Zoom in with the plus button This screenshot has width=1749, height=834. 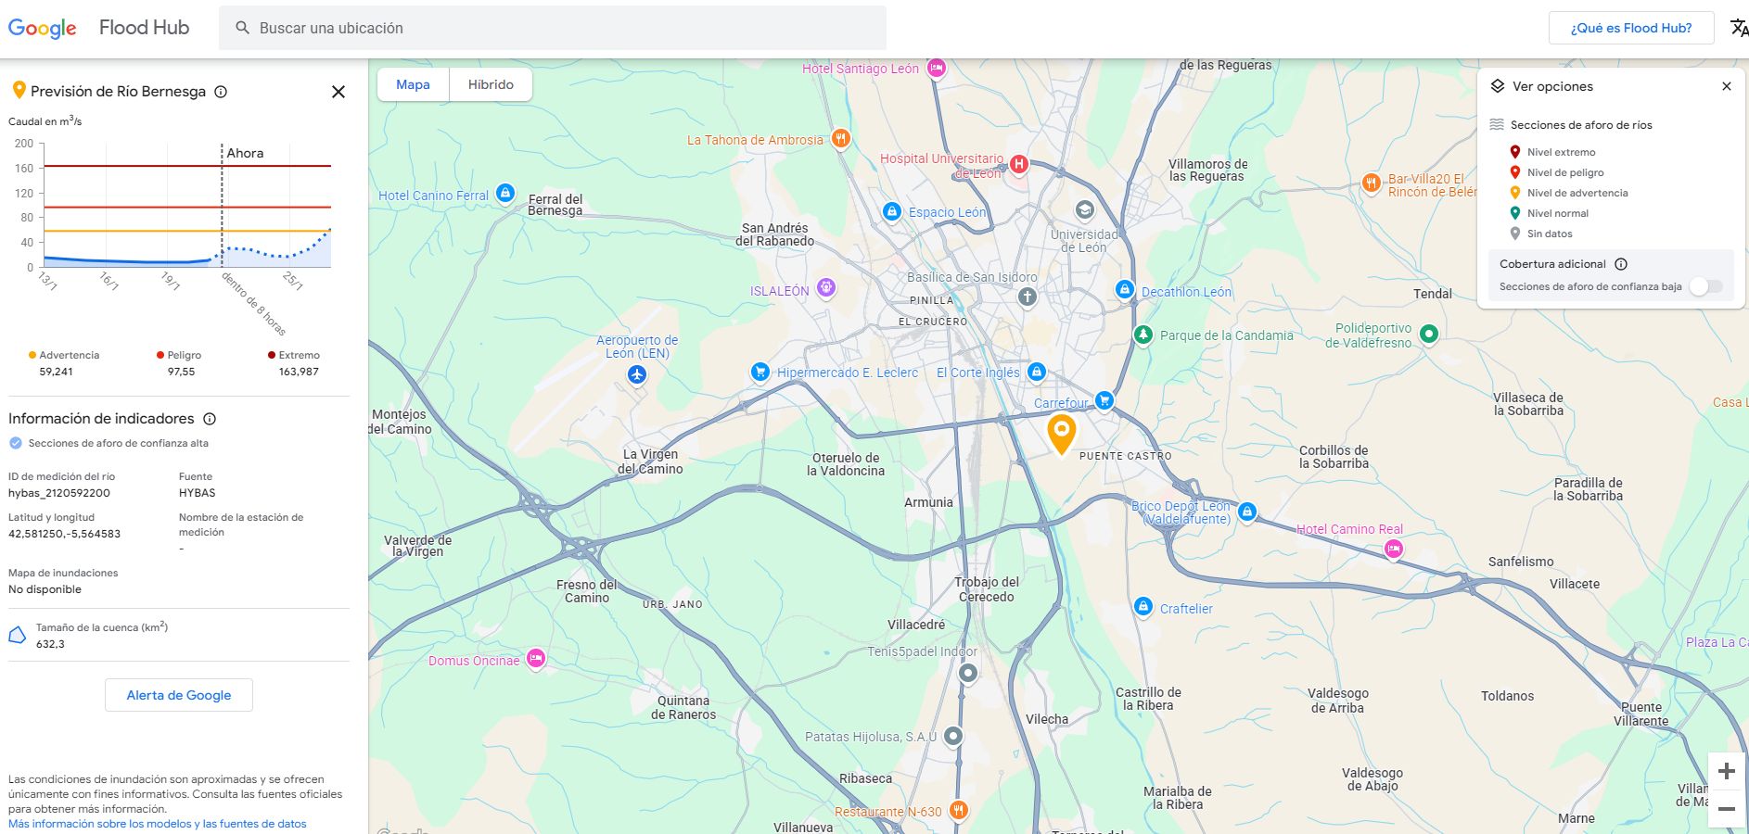(x=1727, y=771)
